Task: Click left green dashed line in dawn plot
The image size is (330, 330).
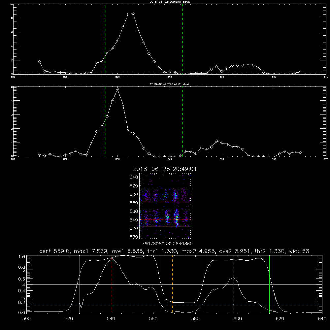Action: point(105,39)
